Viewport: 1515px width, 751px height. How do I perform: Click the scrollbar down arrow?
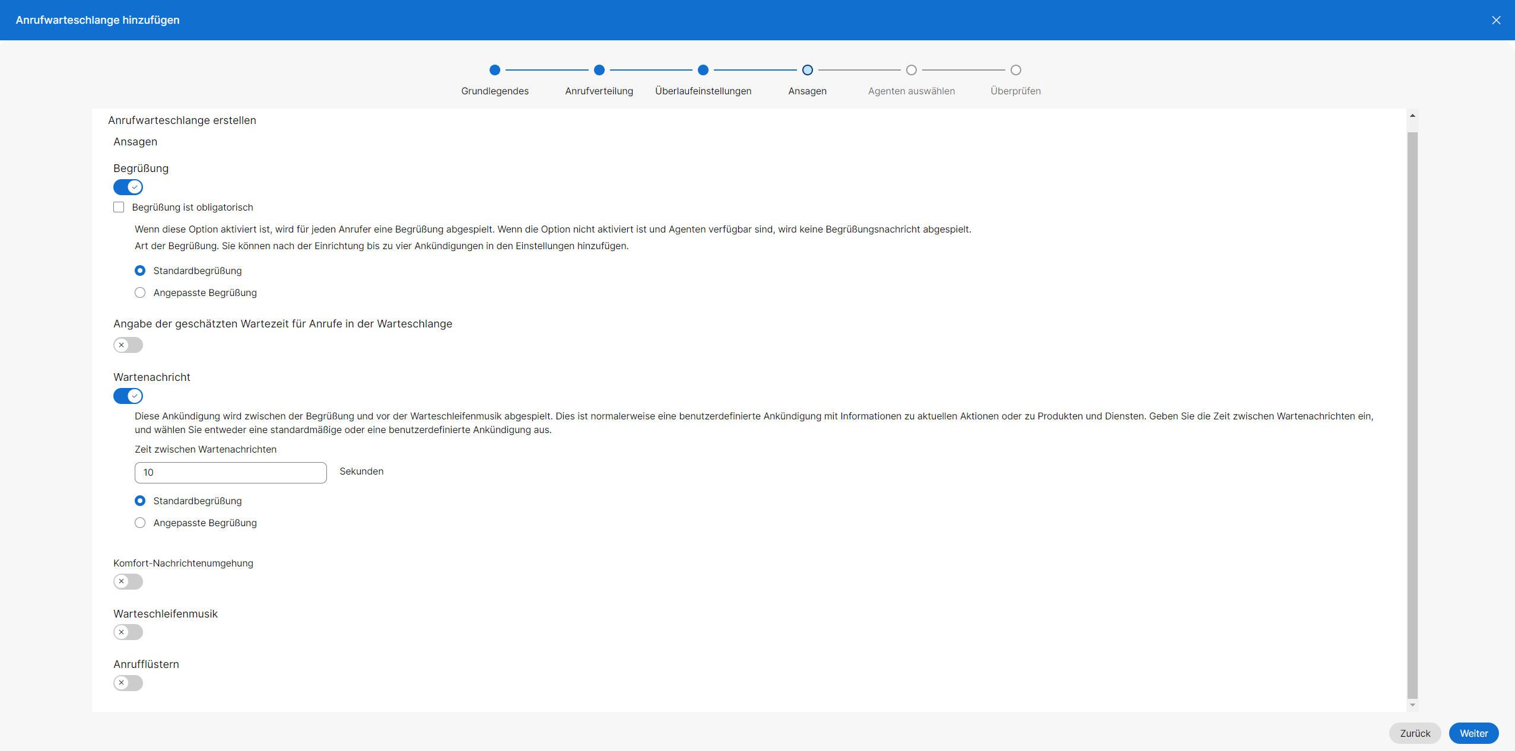(x=1412, y=705)
